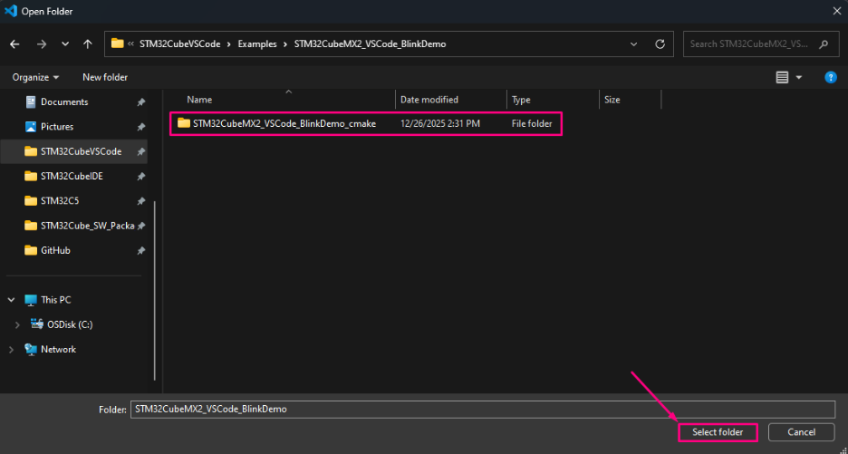Cancel the Open Folder dialog
The image size is (848, 454).
coord(802,432)
